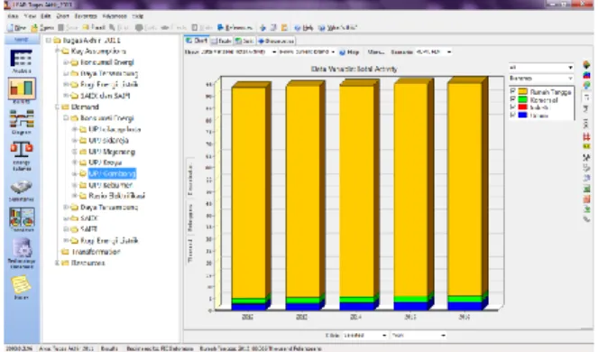This screenshot has height=352, width=598.
Task: Switch to the Chart tab
Action: pyautogui.click(x=197, y=41)
